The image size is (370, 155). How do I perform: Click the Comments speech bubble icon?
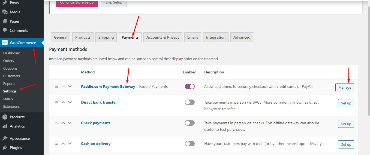coord(5,30)
